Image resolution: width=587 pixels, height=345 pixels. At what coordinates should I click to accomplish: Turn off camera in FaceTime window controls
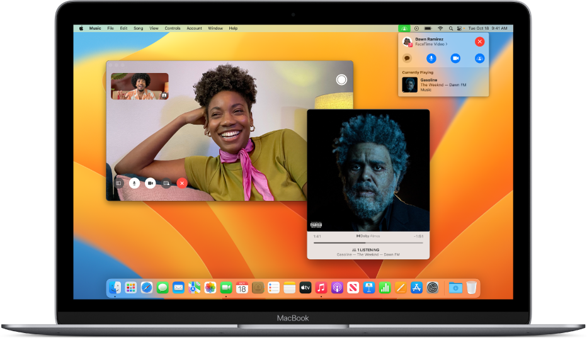click(151, 183)
